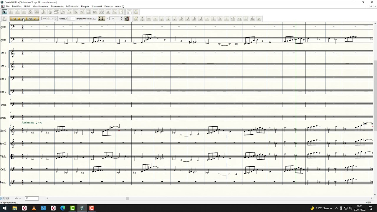This screenshot has width=377, height=212.
Task: Select the Tuplet tool
Action: click(63, 12)
